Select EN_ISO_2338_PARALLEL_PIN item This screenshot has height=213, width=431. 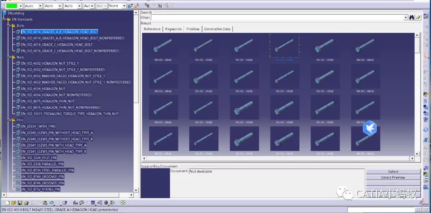coord(42,164)
